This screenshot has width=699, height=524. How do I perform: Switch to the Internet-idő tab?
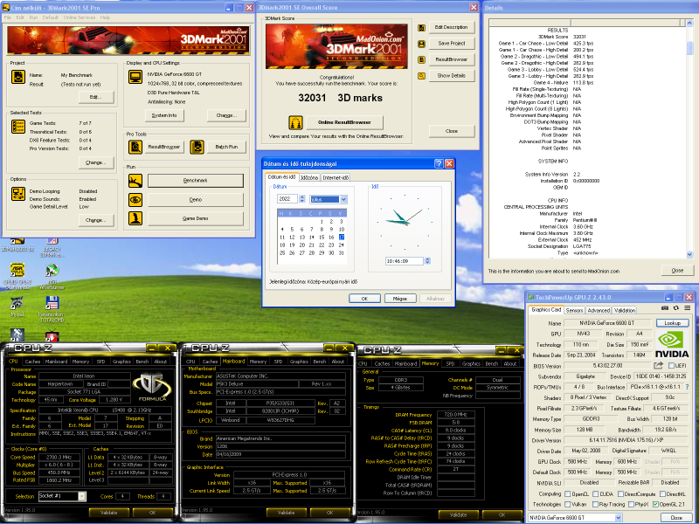click(x=336, y=177)
